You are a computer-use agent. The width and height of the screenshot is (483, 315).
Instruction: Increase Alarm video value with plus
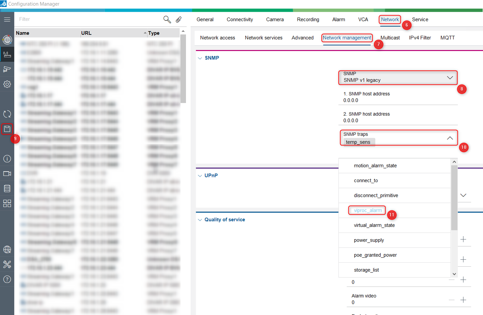[x=463, y=300]
